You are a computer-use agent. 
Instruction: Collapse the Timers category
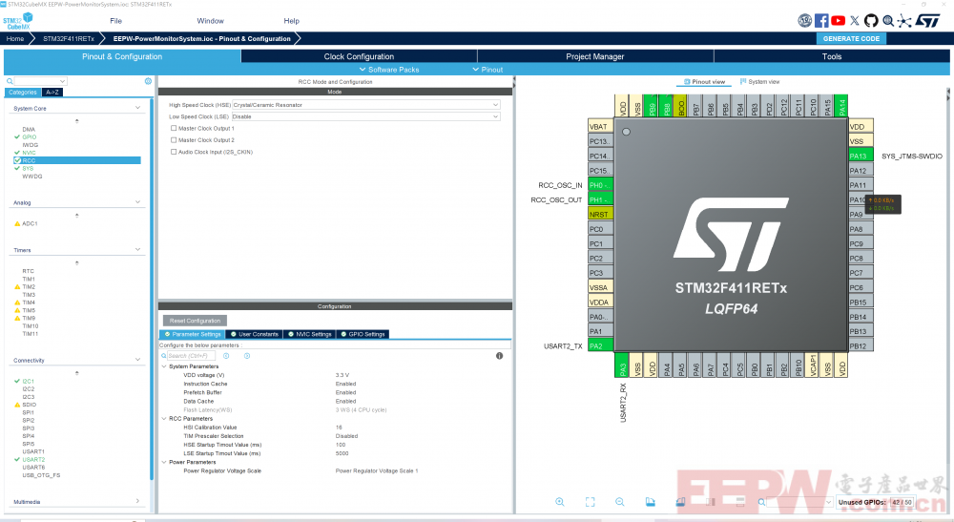[x=137, y=249]
